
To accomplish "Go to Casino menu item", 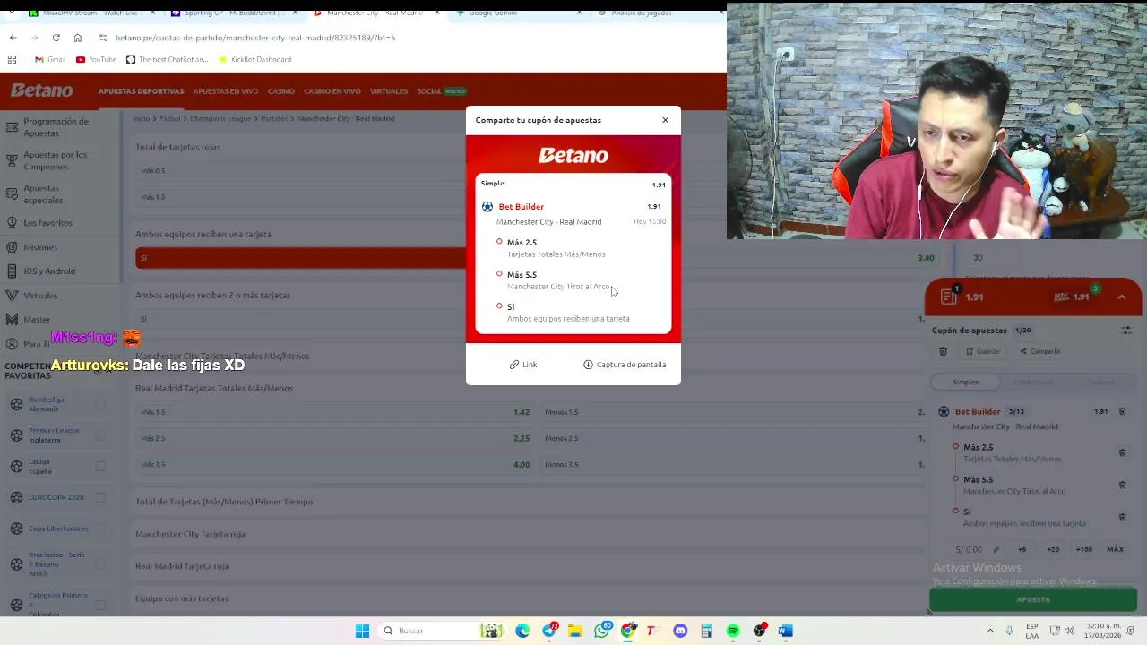I will coord(280,91).
